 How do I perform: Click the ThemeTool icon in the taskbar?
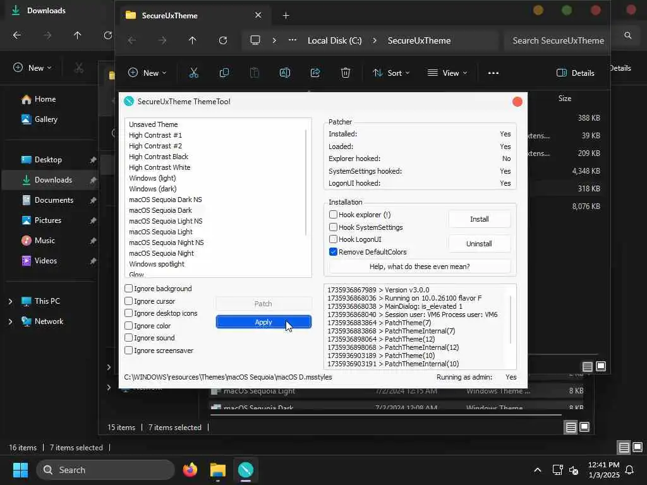click(x=246, y=470)
